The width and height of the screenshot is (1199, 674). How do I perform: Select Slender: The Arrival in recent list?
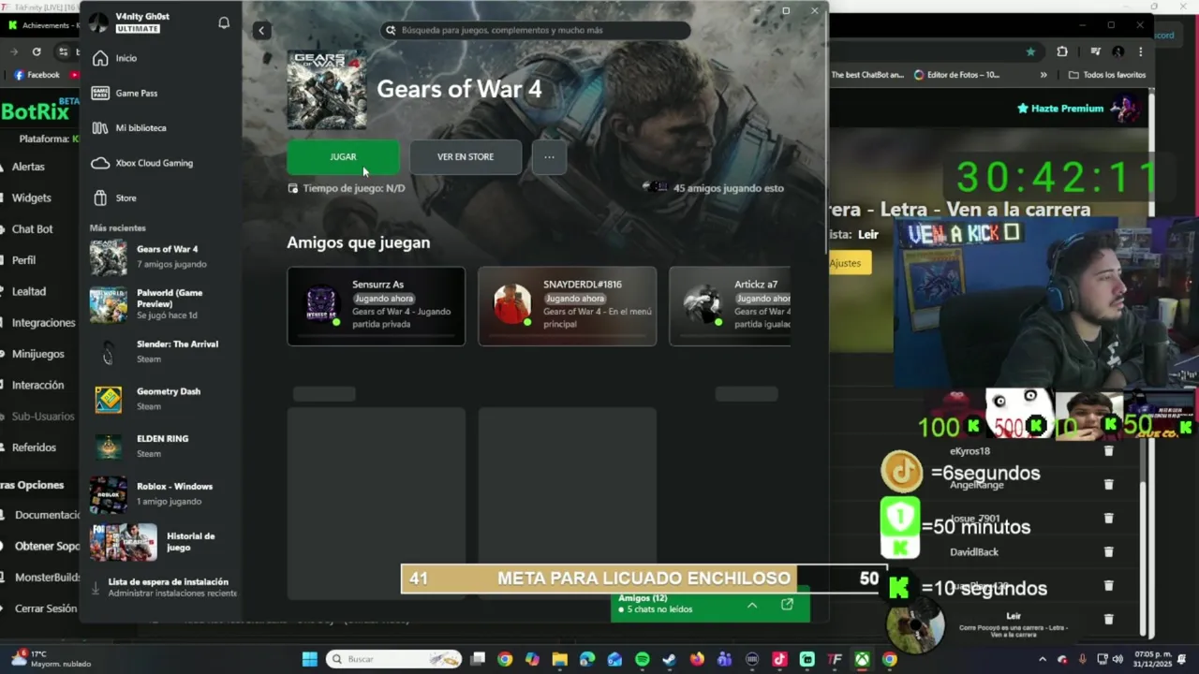161,351
